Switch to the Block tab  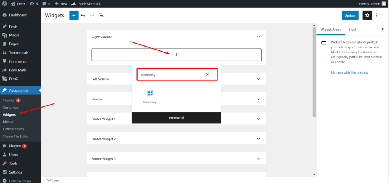click(352, 30)
